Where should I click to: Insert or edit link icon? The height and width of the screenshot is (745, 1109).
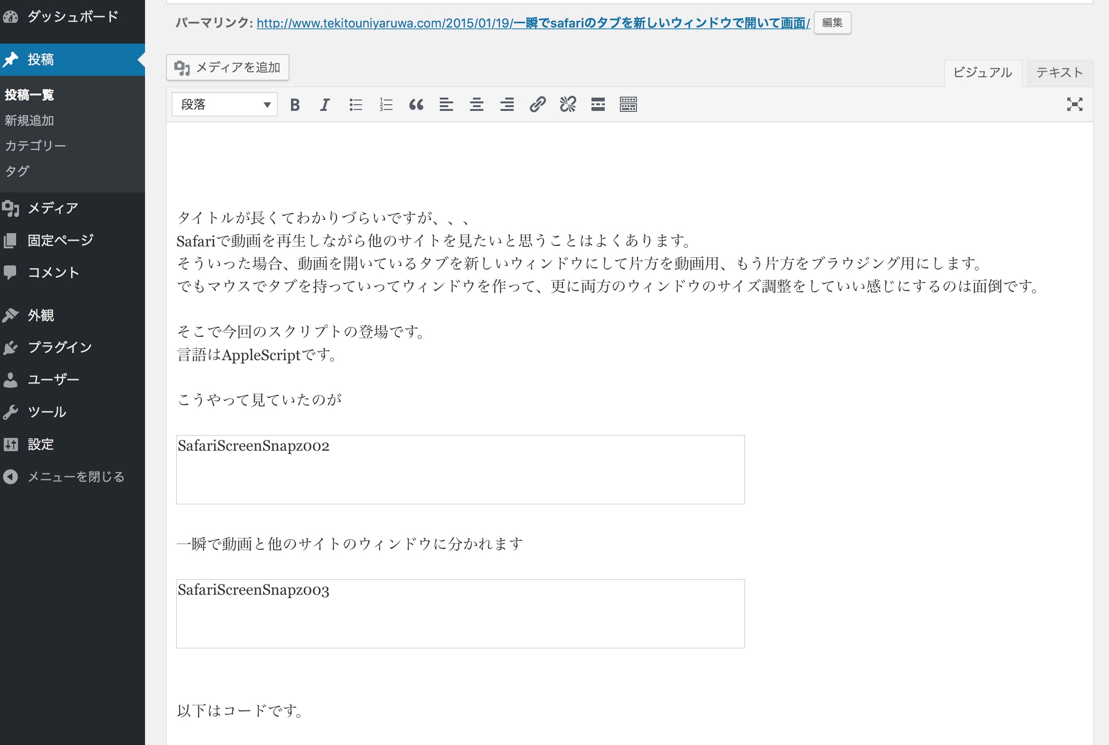click(537, 105)
